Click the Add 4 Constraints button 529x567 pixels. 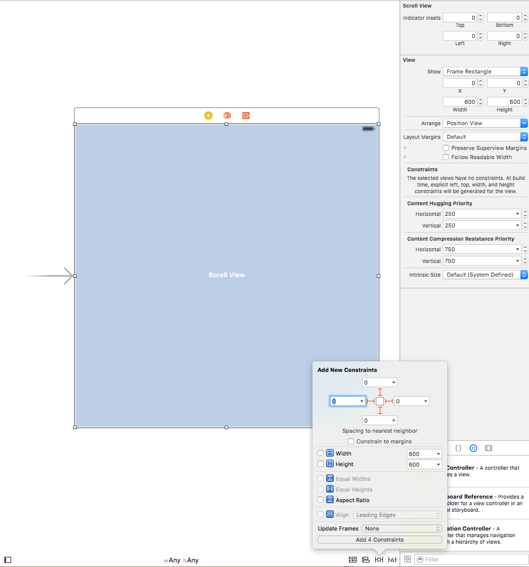coord(379,539)
